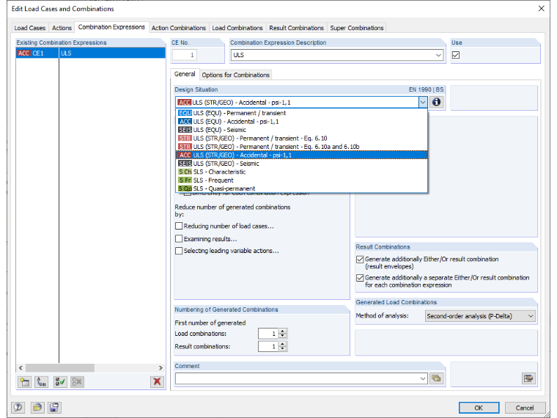Close the Edit Load Cases dialog
This screenshot has height=418, width=557.
point(541,8)
